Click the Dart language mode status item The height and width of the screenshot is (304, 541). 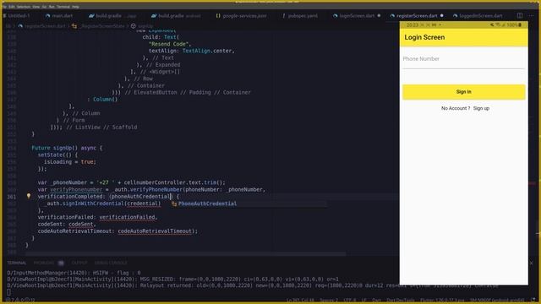(376, 301)
